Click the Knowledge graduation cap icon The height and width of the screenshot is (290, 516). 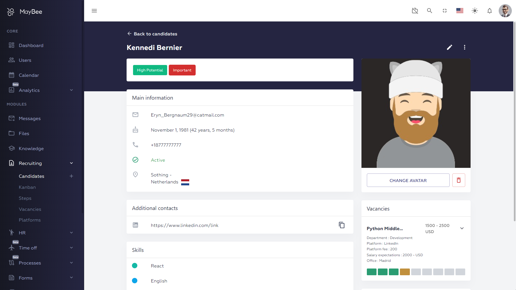(12, 148)
